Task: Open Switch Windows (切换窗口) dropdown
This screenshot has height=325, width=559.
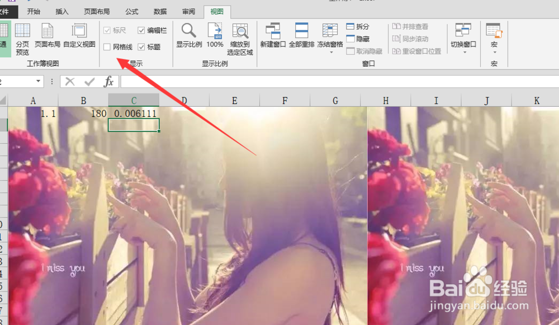Action: click(x=463, y=38)
